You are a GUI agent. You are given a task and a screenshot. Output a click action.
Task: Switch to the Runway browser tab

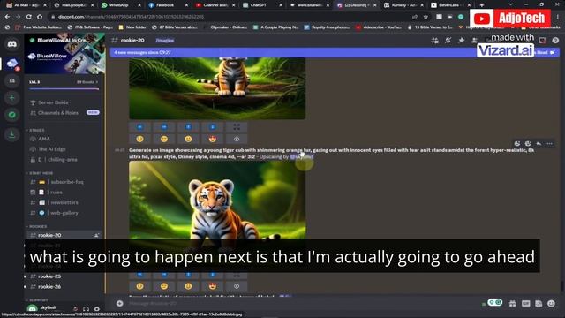pyautogui.click(x=403, y=5)
